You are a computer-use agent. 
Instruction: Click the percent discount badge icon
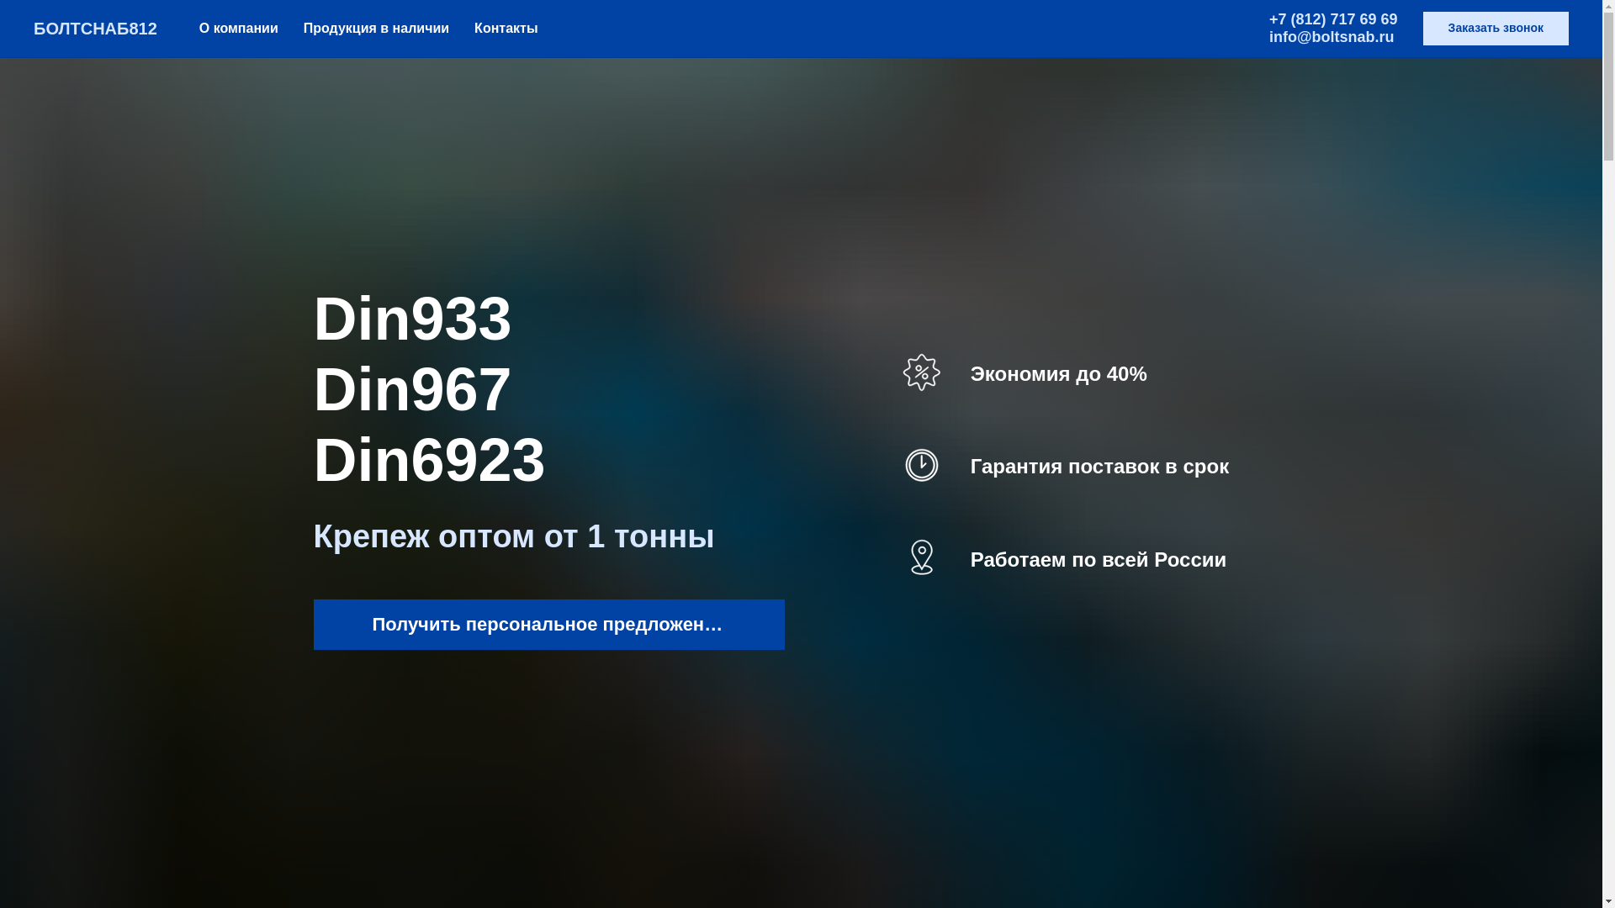point(922,372)
